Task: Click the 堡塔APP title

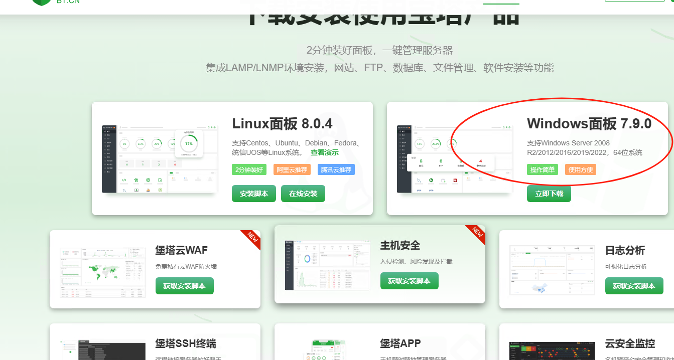Action: tap(400, 343)
